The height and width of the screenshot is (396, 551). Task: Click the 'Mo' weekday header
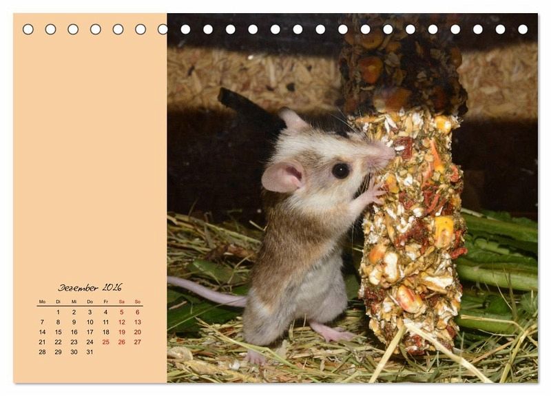(x=42, y=302)
